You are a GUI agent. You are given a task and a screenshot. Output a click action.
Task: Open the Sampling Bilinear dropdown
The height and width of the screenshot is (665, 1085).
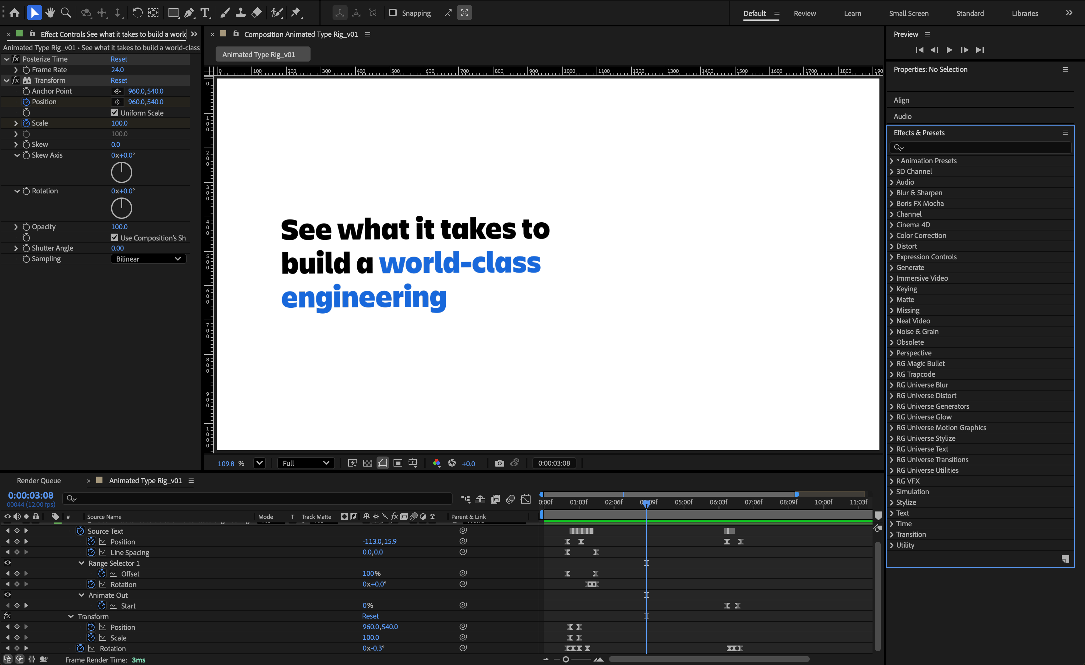(148, 259)
